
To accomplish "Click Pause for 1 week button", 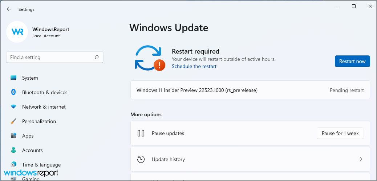I will tap(340, 133).
